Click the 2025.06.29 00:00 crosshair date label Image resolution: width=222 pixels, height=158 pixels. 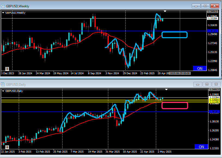(180, 73)
